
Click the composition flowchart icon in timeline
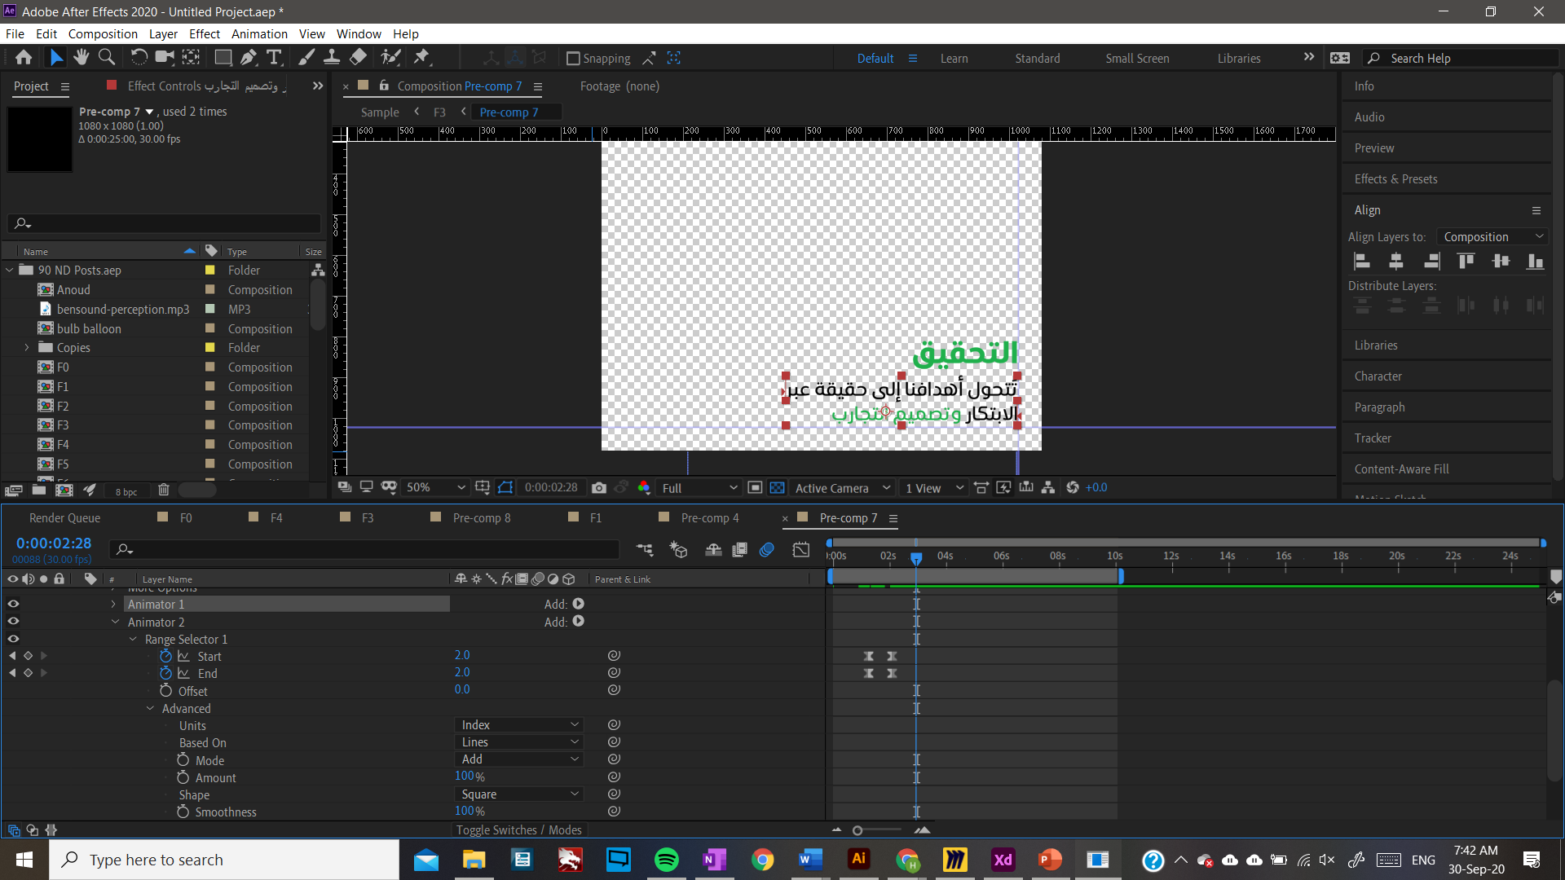[645, 550]
